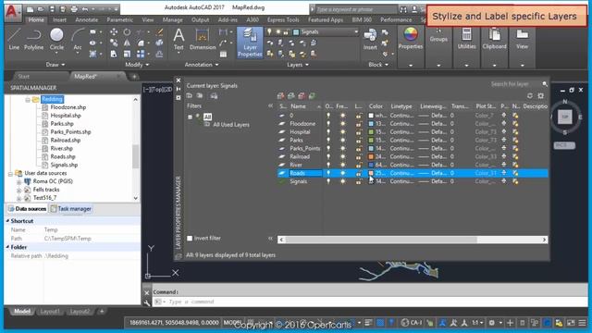
Task: Click Delete Layer icon in layer manager
Action: [x=302, y=96]
